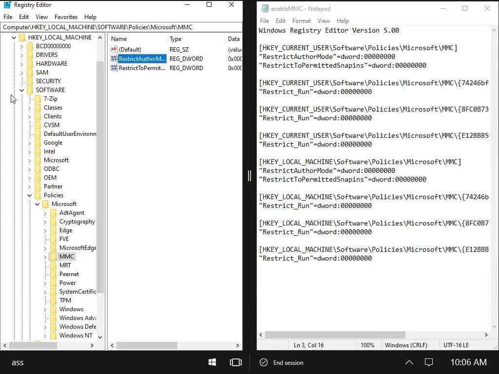Click the Type column header
The width and height of the screenshot is (499, 374).
(195, 39)
